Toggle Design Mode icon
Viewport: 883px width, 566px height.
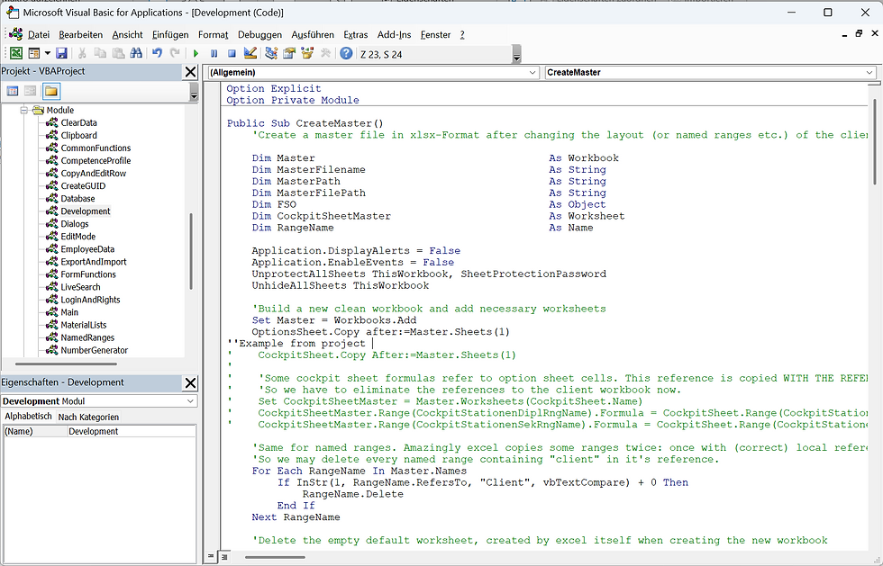tap(250, 53)
